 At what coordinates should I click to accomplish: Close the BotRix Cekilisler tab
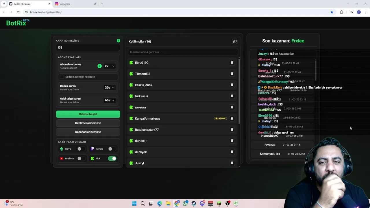coord(49,4)
